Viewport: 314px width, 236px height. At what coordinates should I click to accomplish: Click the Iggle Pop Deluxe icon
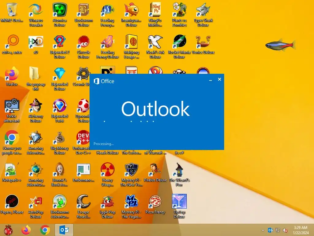coord(108,201)
